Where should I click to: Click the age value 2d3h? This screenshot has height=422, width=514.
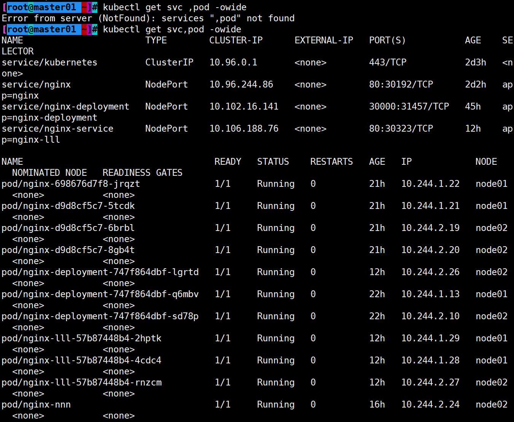tap(476, 62)
